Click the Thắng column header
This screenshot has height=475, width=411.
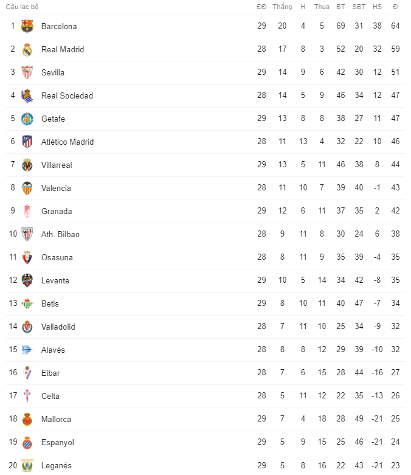(x=282, y=7)
